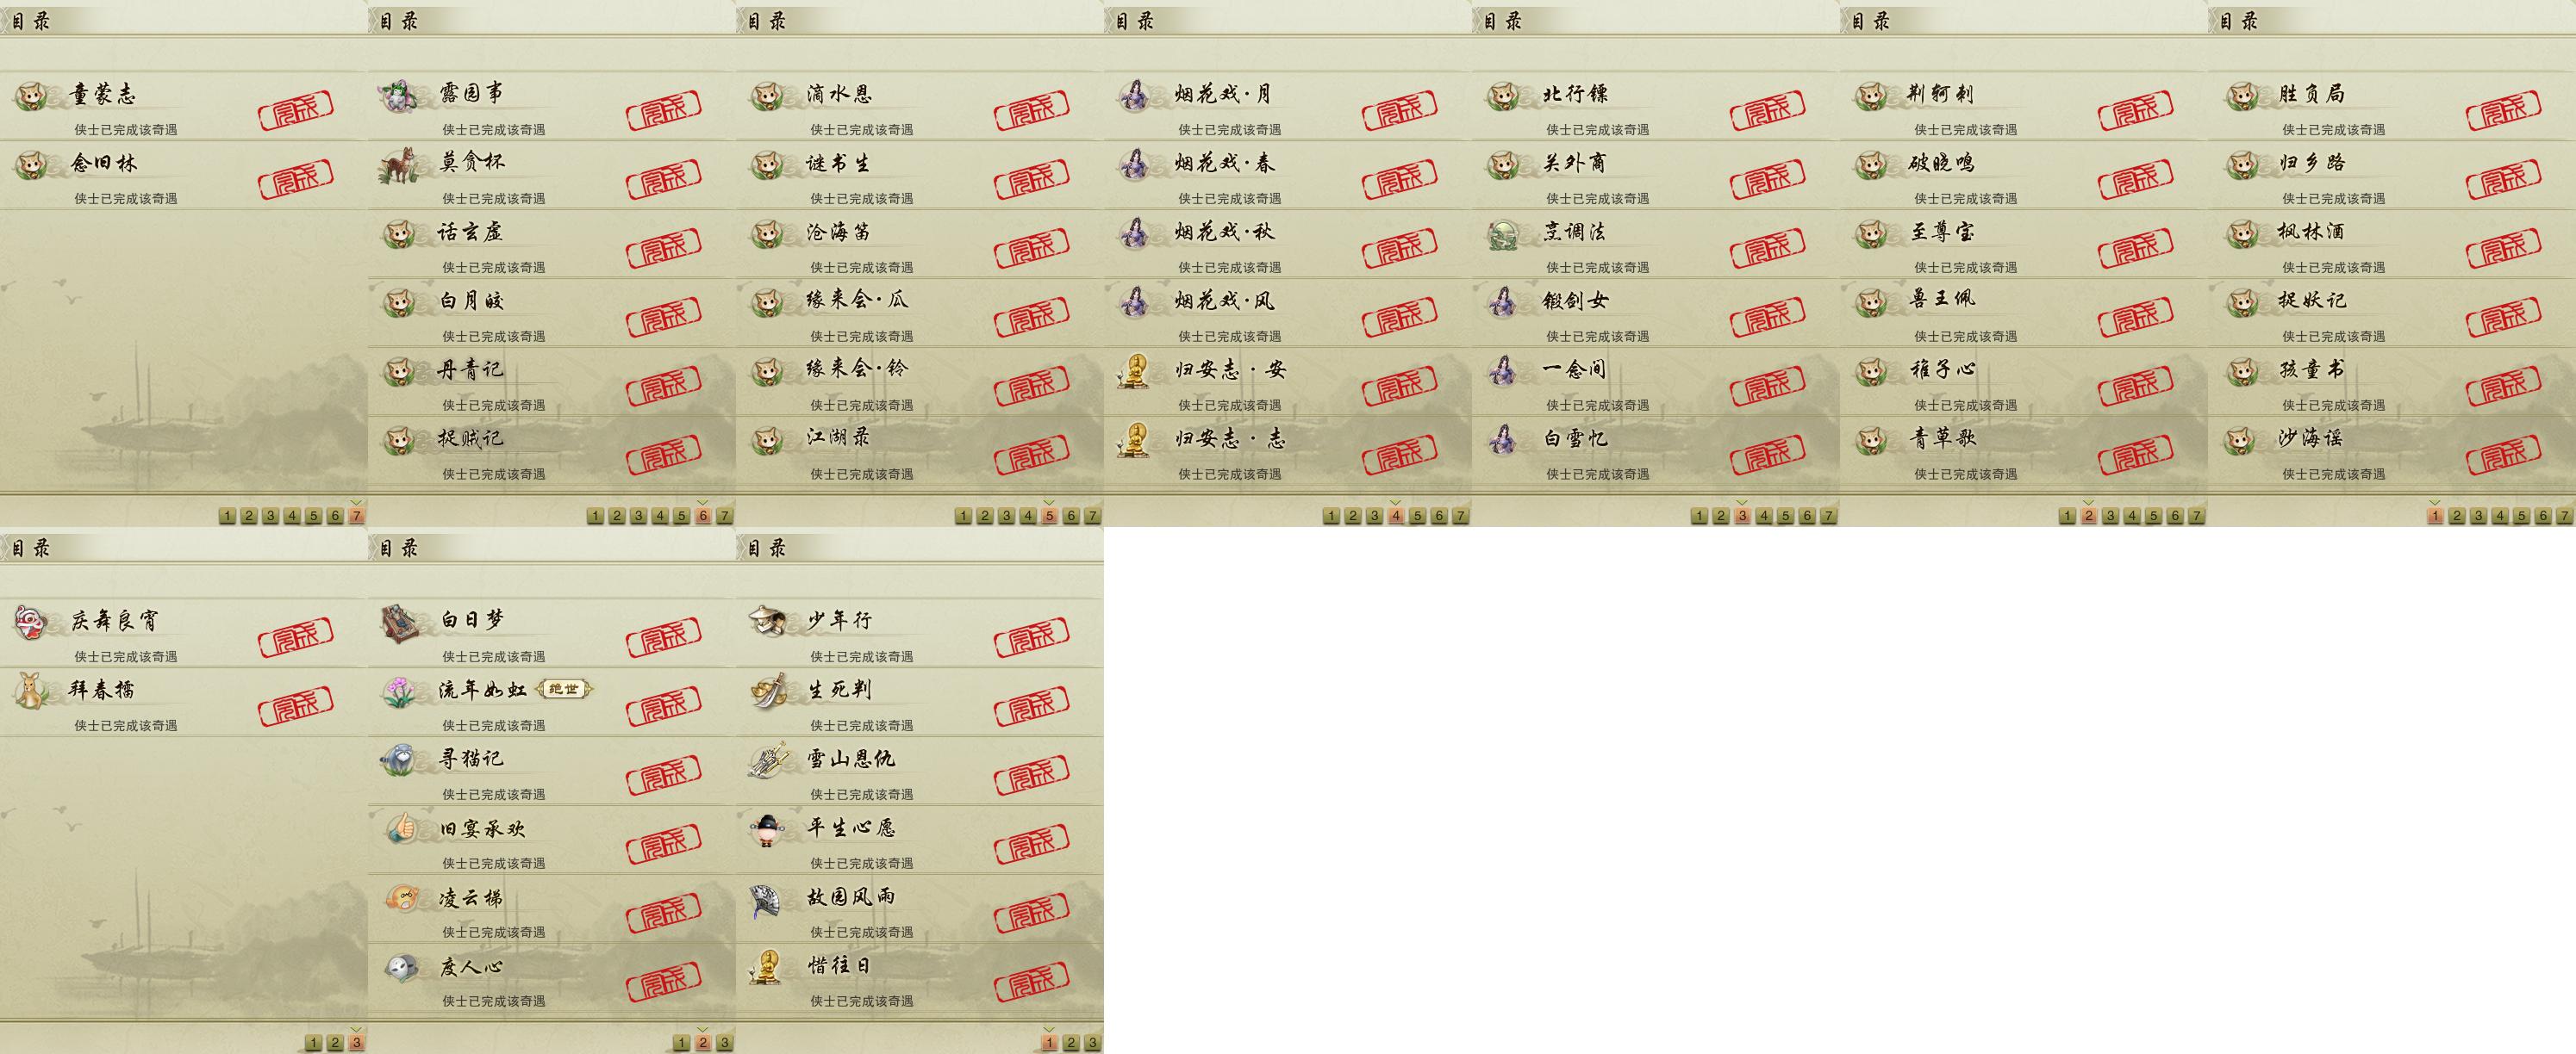Screen dimensions: 2576x1054
Task: Click the guqin icon for 白日梦
Action: (398, 622)
